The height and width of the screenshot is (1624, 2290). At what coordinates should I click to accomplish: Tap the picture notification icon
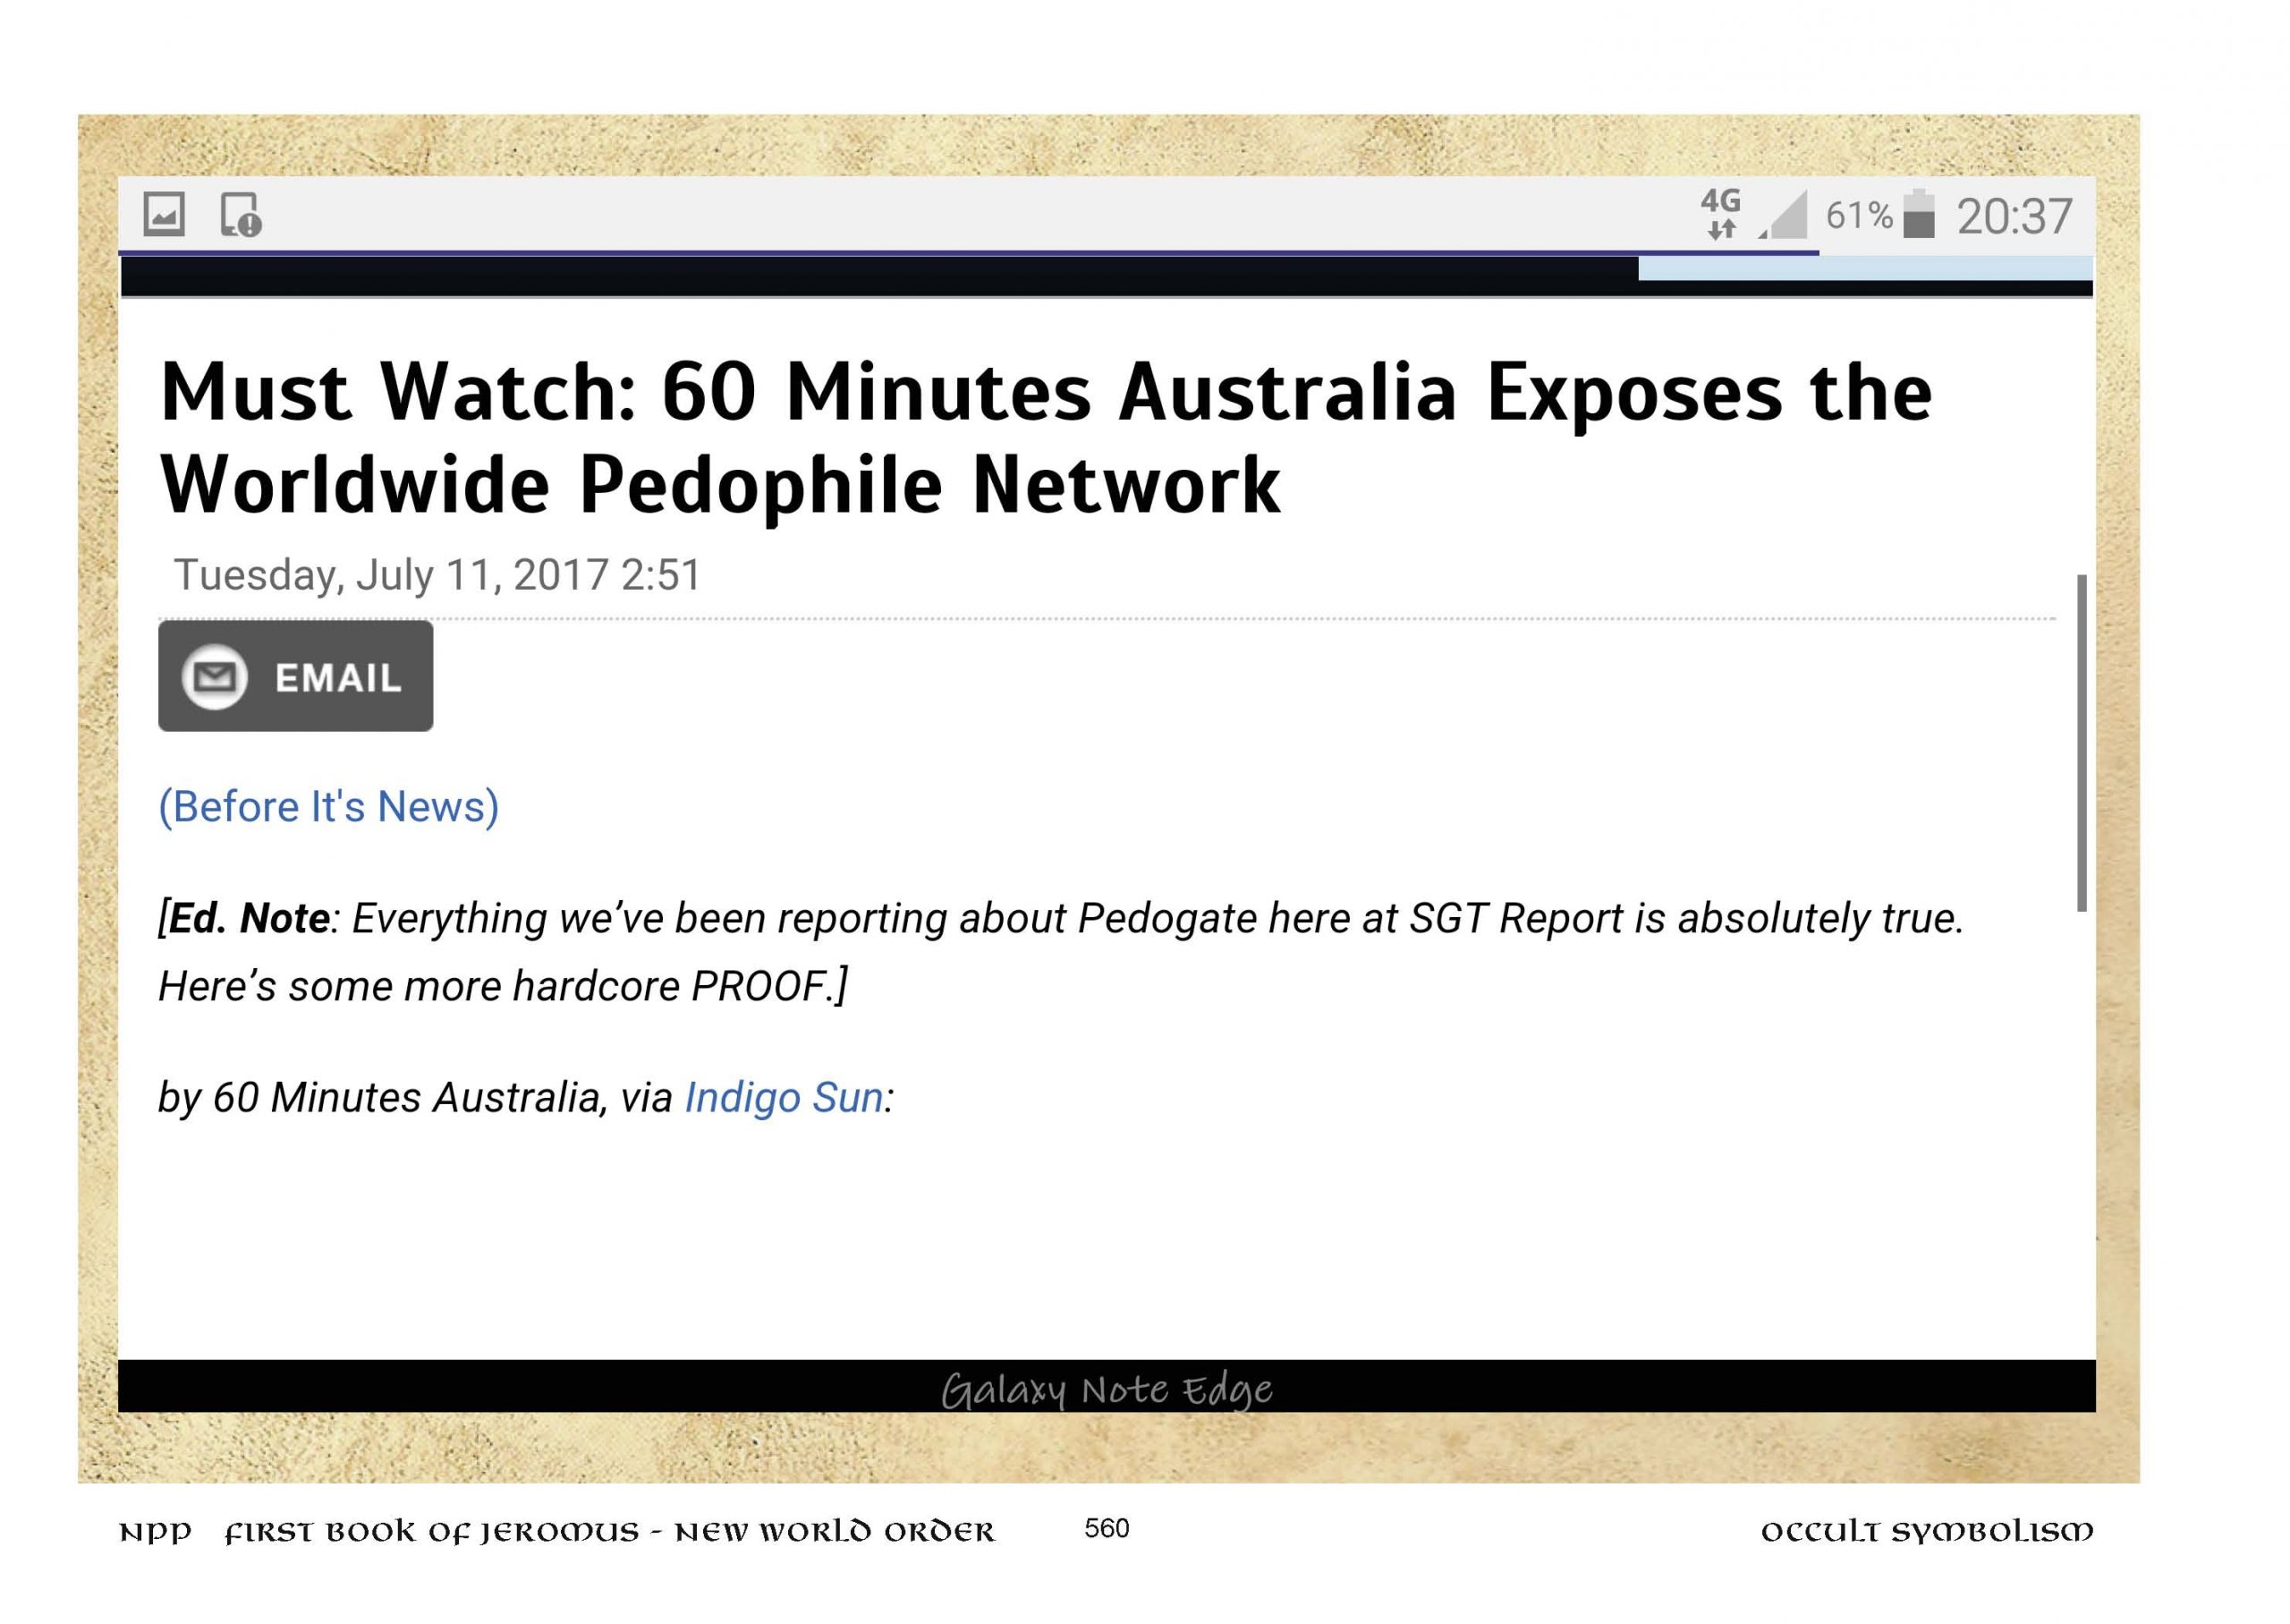point(164,215)
